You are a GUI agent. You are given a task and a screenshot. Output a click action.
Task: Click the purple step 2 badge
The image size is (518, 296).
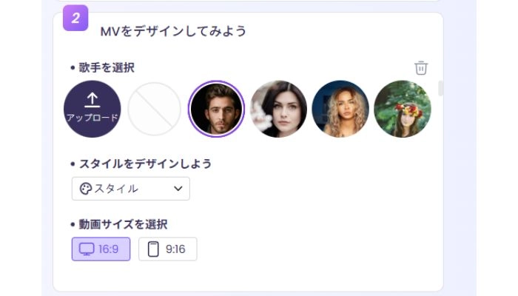click(x=75, y=18)
